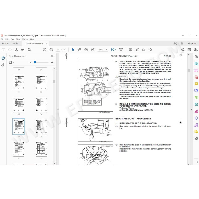Close the Page Thumbnails panel
This screenshot has width=199, height=199.
pyautogui.click(x=52, y=56)
